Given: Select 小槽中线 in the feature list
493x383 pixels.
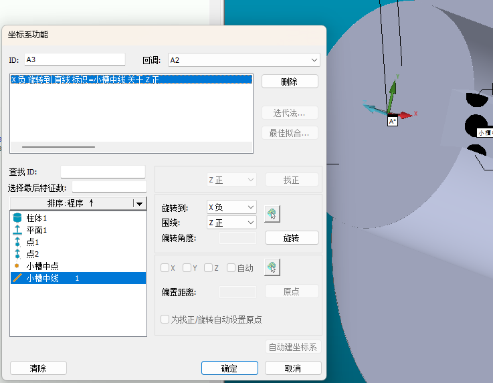Looking at the screenshot, I should click(x=78, y=278).
